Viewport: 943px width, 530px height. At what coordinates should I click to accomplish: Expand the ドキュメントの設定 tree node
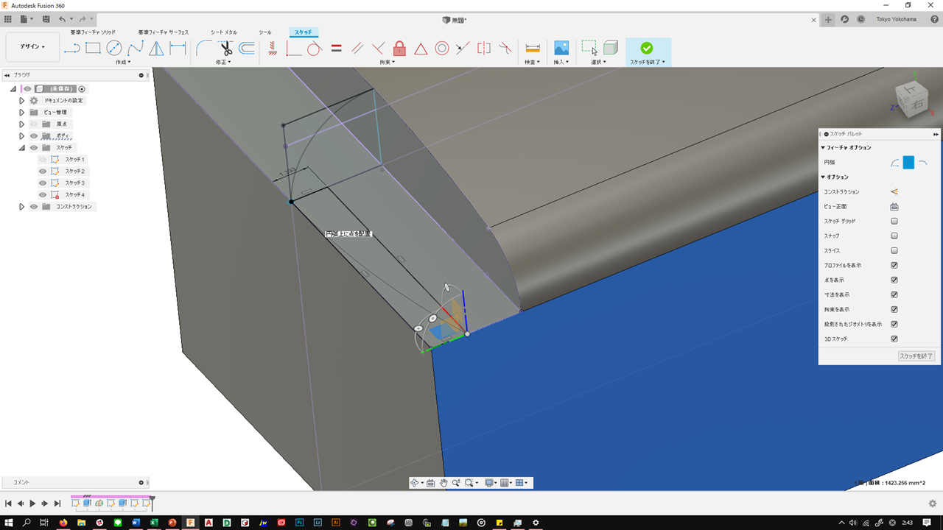click(x=22, y=101)
